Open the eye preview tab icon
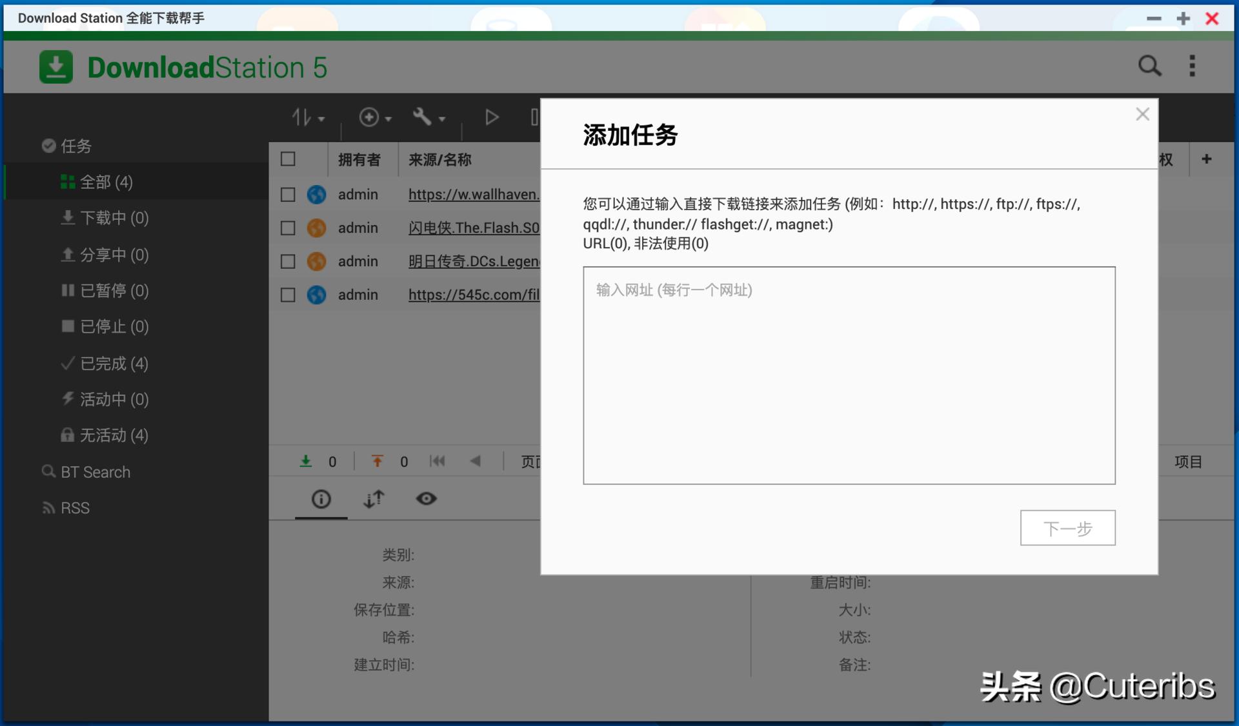Viewport: 1239px width, 726px height. (x=426, y=499)
